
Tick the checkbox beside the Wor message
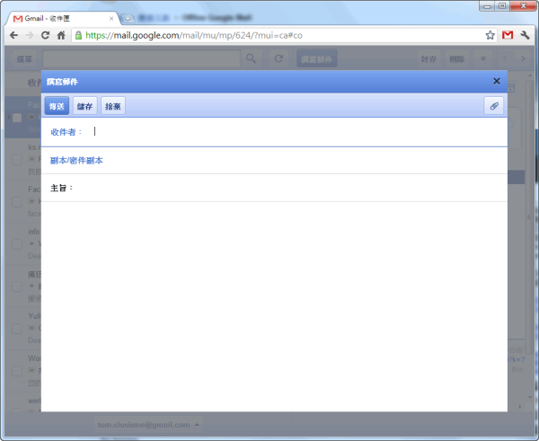pos(17,371)
